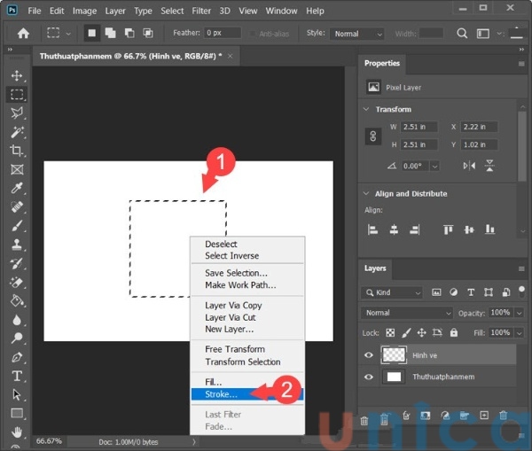Click Free Transform in the context menu

click(235, 349)
